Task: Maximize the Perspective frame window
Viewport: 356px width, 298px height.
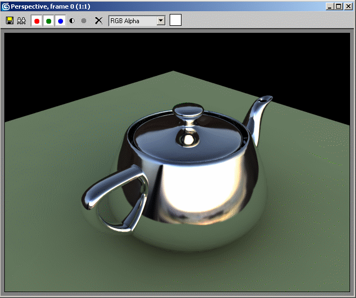Action: [x=338, y=6]
